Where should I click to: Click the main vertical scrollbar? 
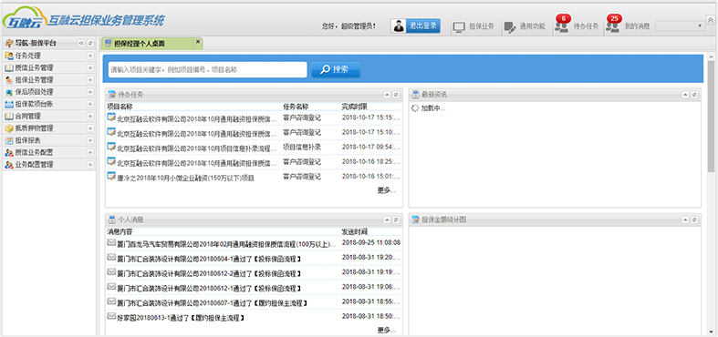711,117
